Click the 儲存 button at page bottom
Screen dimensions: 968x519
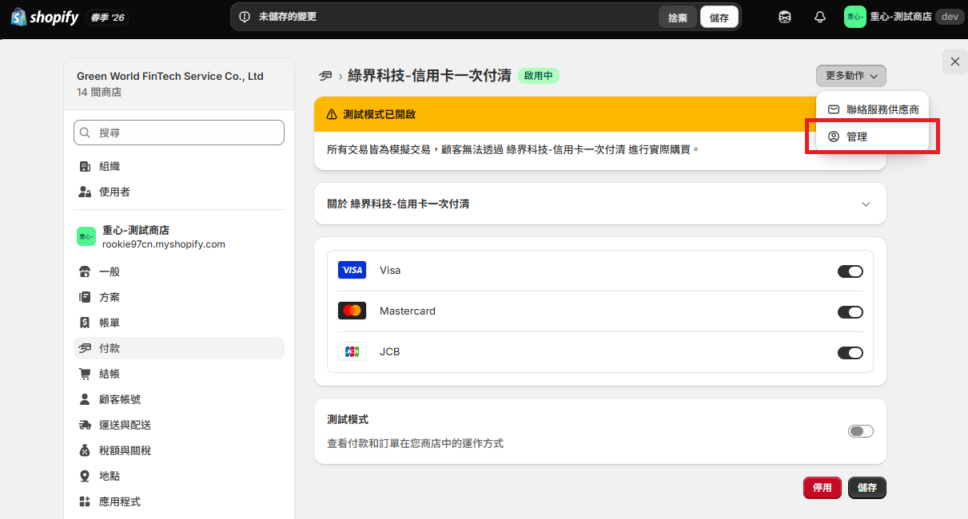click(x=867, y=488)
